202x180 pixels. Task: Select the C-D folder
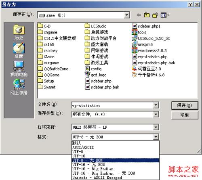(x=44, y=26)
